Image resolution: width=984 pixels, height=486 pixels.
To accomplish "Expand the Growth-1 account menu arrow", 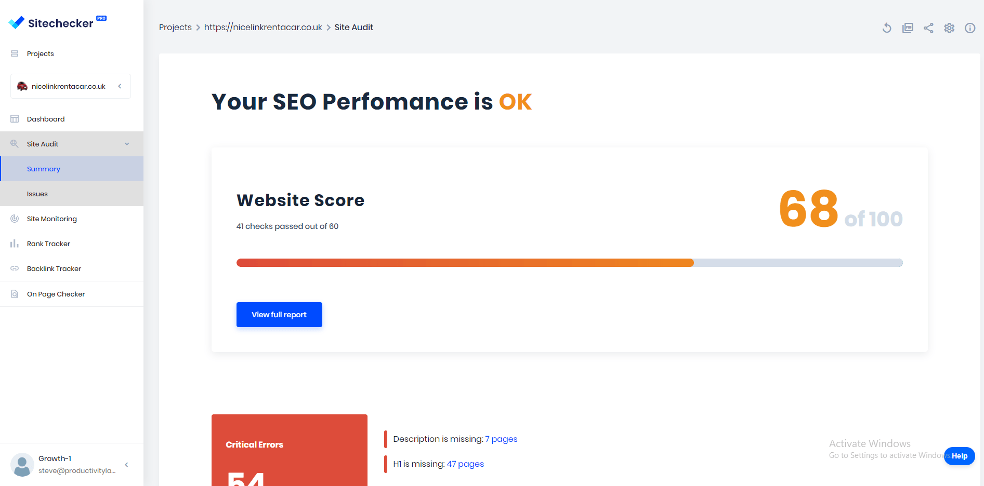I will (x=126, y=465).
